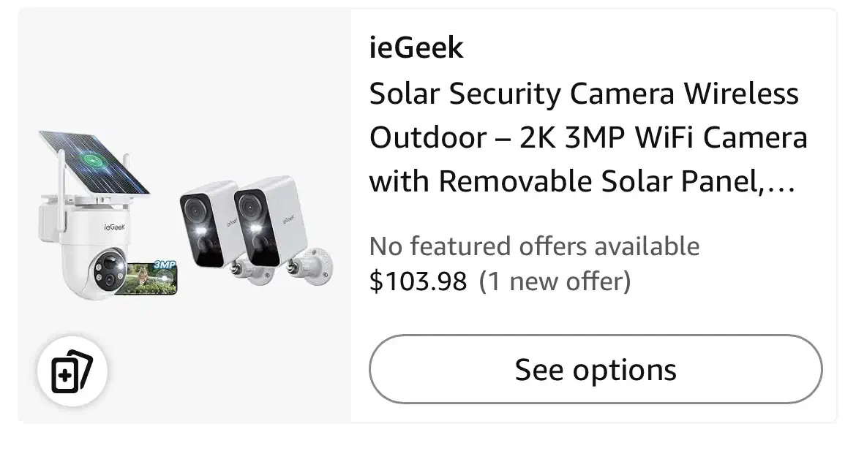
Task: Open the Solar Security Camera product title
Action: (x=584, y=94)
